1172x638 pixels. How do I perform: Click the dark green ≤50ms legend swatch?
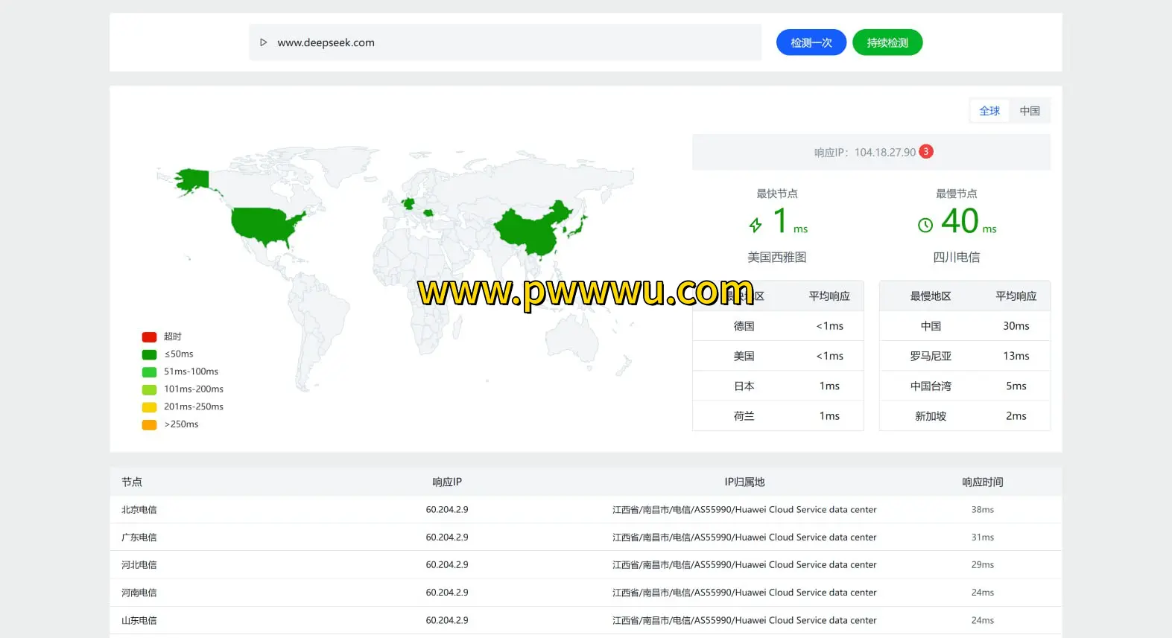(x=149, y=354)
